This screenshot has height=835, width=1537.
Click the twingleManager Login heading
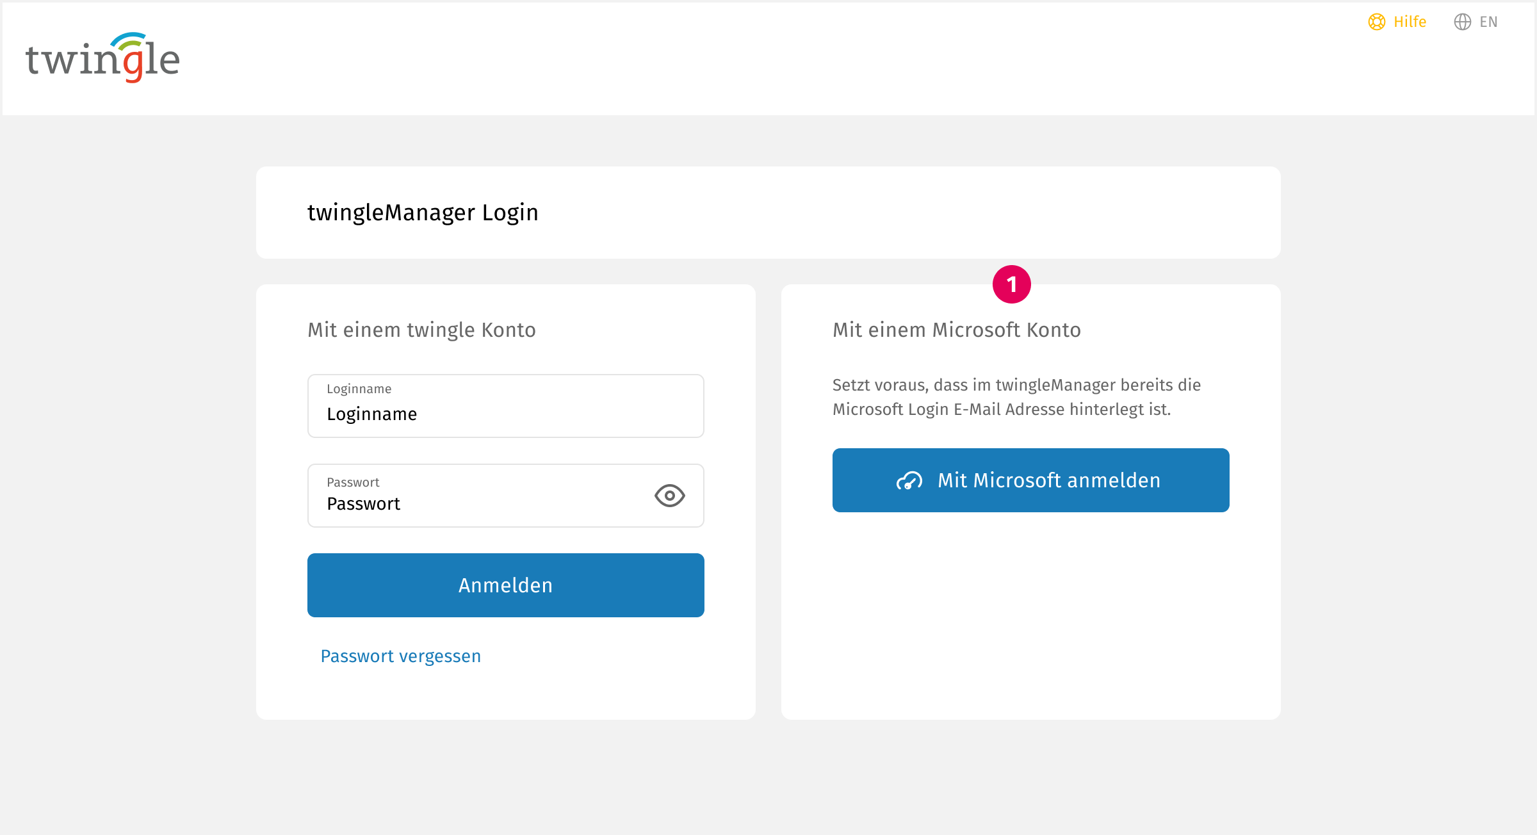click(x=423, y=213)
